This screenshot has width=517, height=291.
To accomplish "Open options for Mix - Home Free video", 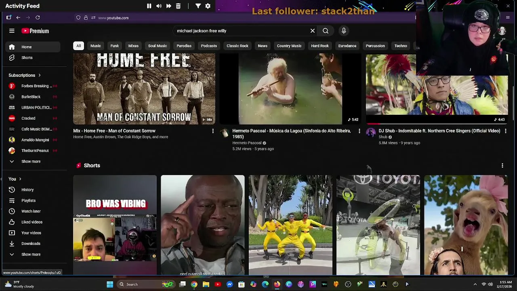I will pyautogui.click(x=213, y=131).
